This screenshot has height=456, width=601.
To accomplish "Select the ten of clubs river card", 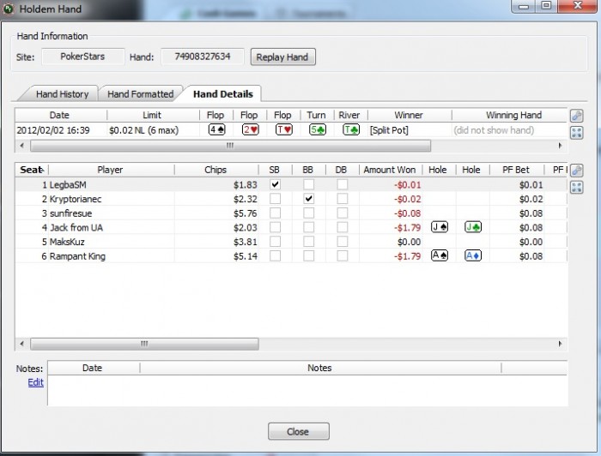I will (x=351, y=129).
